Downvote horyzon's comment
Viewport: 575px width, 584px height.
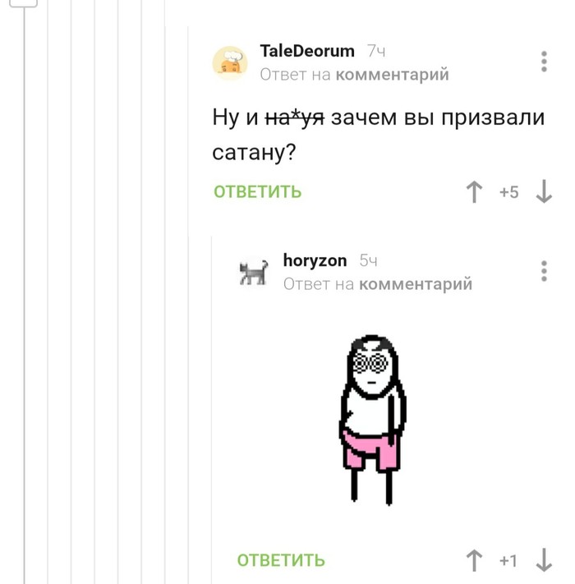pyautogui.click(x=544, y=560)
